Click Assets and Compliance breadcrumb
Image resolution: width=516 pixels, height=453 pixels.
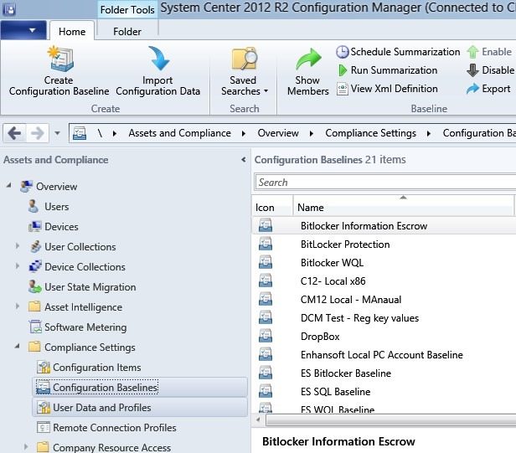[x=179, y=133]
